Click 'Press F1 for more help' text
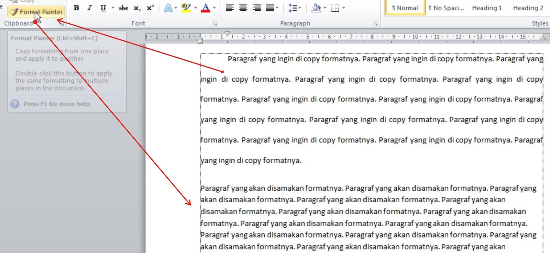 [57, 104]
